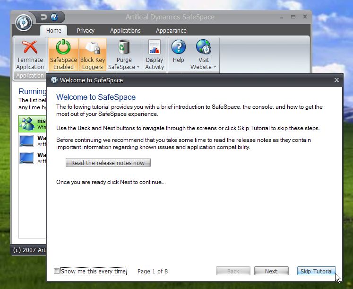The width and height of the screenshot is (353, 289).
Task: Toggle Block Key Loggers
Action: point(93,54)
